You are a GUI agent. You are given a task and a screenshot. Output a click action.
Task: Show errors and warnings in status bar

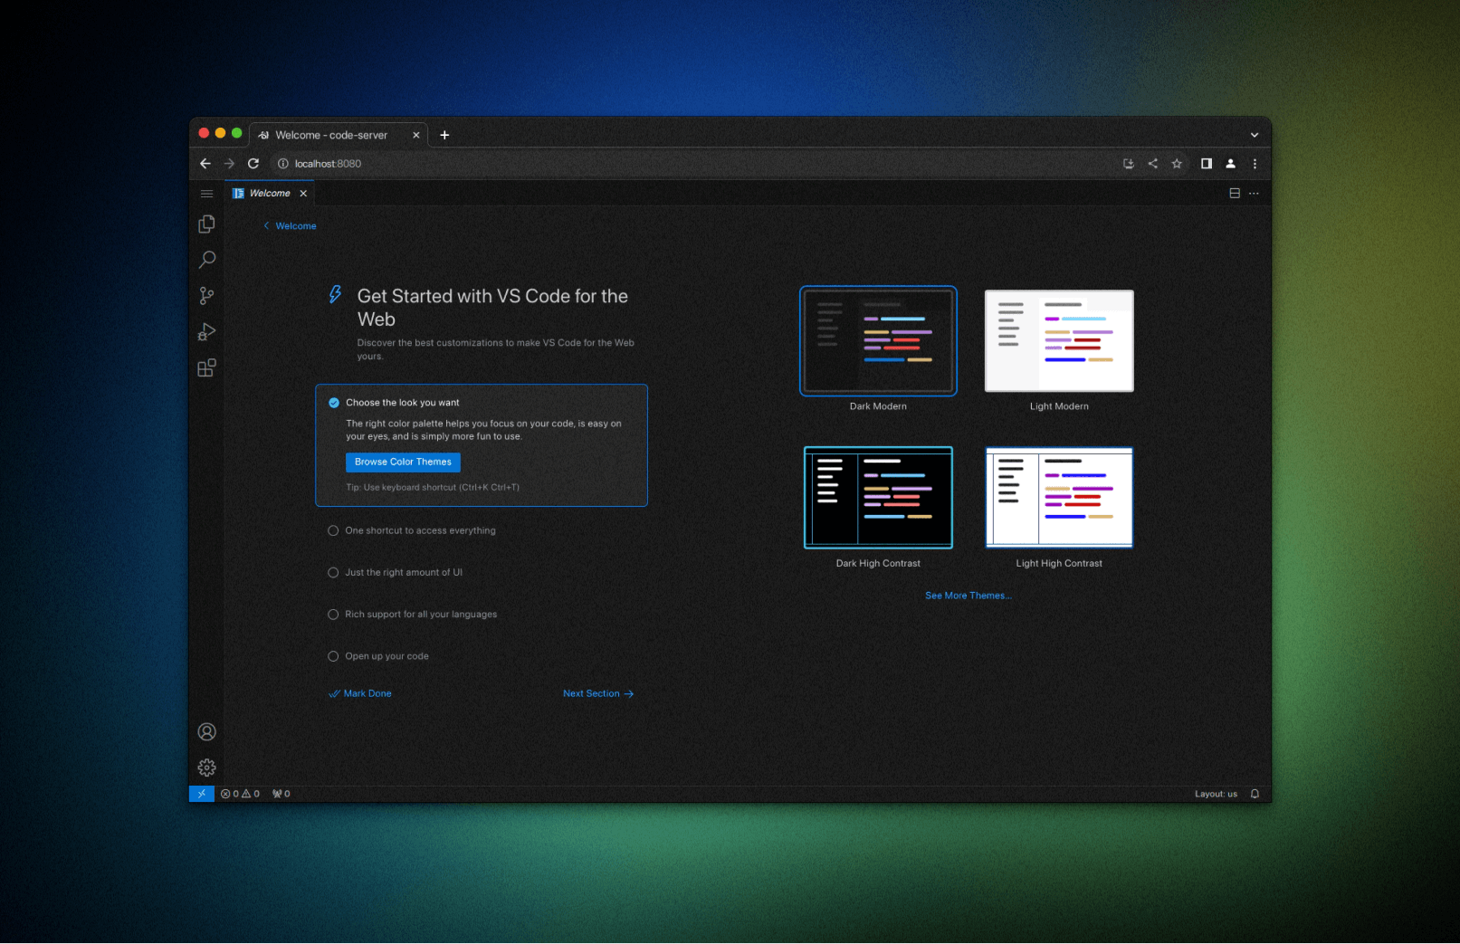click(x=240, y=794)
